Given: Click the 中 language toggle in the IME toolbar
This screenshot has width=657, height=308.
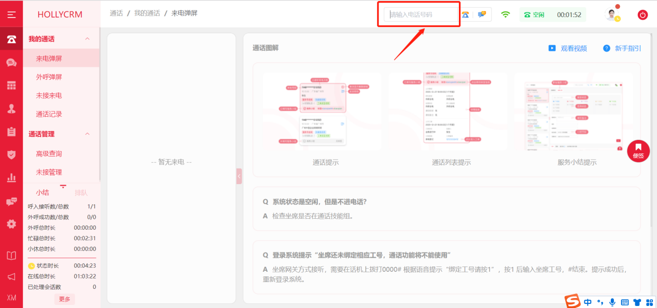Looking at the screenshot, I should [x=588, y=302].
